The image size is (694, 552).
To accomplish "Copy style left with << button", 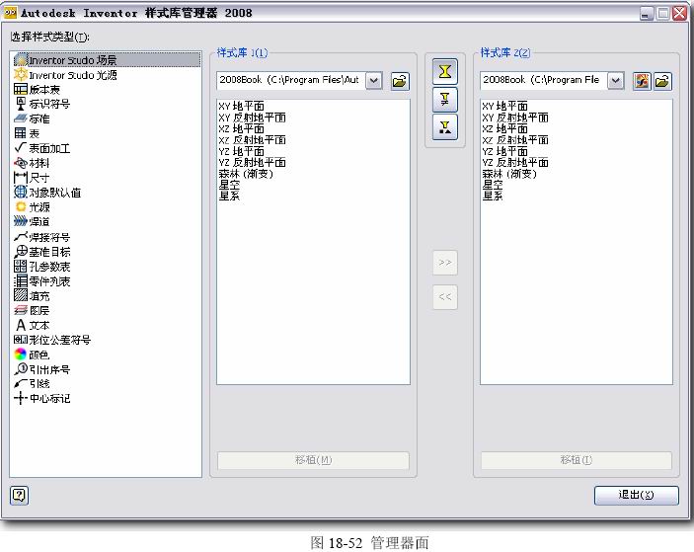I will pyautogui.click(x=445, y=297).
